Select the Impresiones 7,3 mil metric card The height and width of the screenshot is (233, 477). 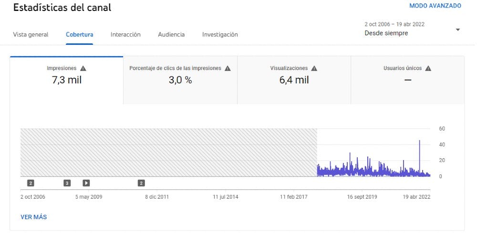click(x=66, y=80)
